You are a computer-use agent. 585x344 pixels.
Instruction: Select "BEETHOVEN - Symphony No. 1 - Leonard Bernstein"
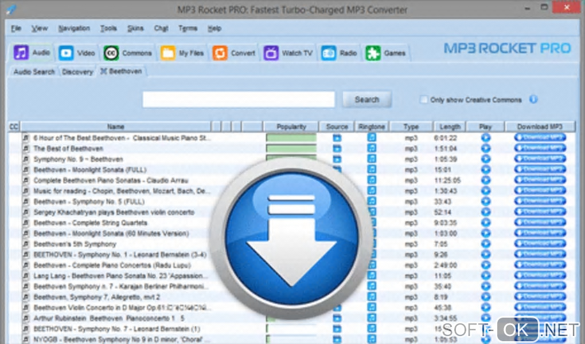[x=120, y=255]
